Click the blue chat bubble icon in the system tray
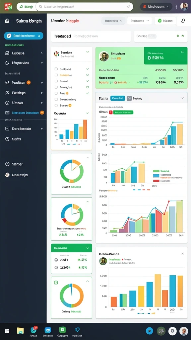Viewport: 191px width, 340px height. tap(150, 331)
